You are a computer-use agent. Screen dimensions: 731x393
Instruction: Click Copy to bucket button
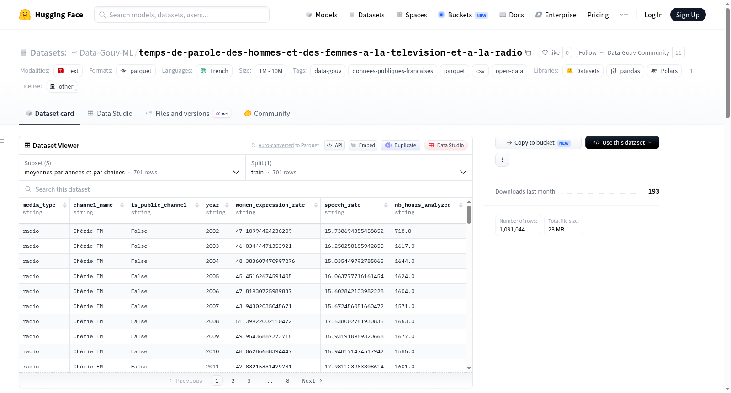[x=538, y=142]
